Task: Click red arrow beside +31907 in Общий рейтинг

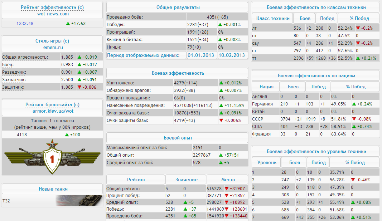Action: [x=227, y=189]
